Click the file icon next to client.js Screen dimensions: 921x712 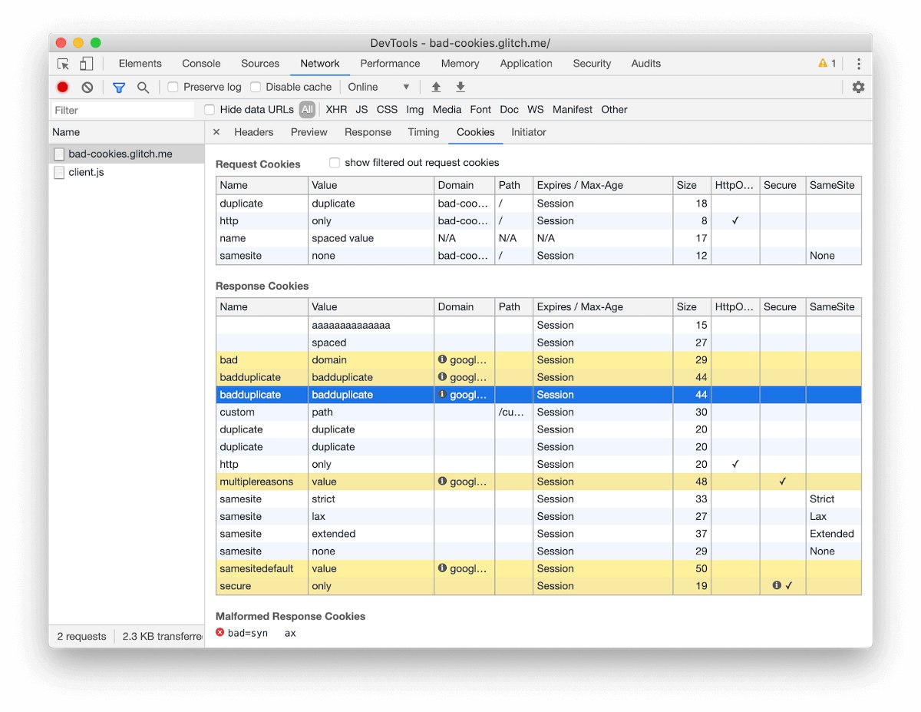point(59,173)
